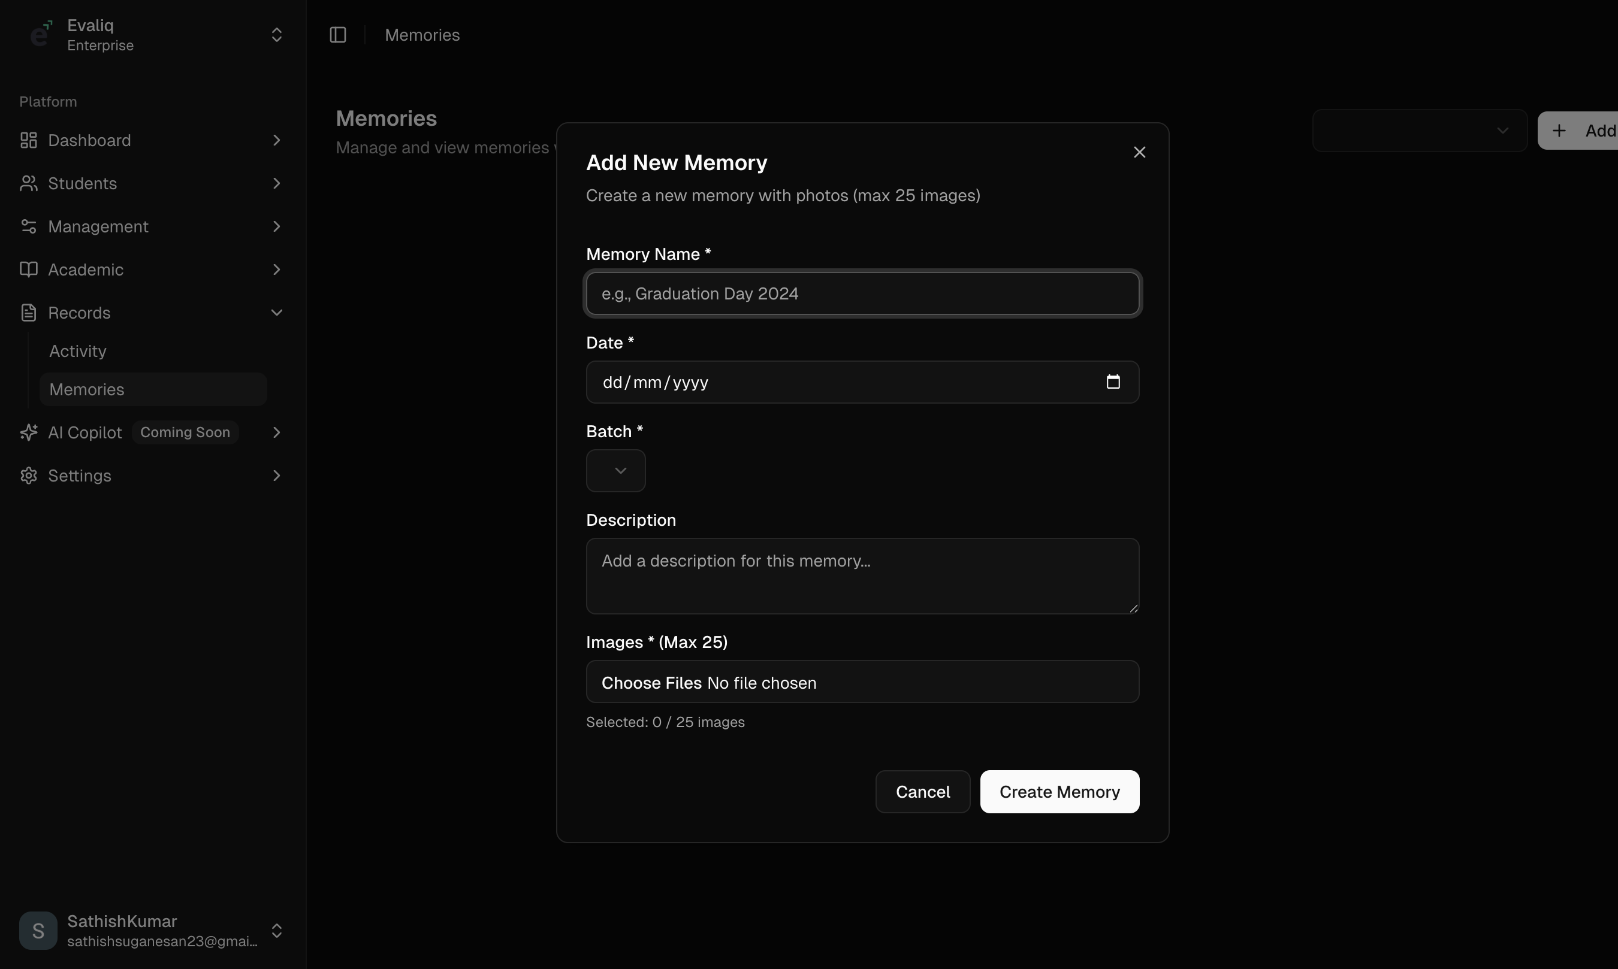
Task: Click the Students people icon
Action: point(28,183)
